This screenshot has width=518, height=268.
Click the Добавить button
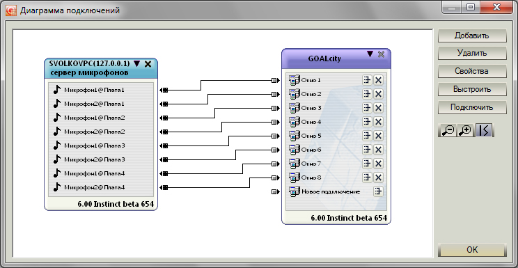(472, 36)
